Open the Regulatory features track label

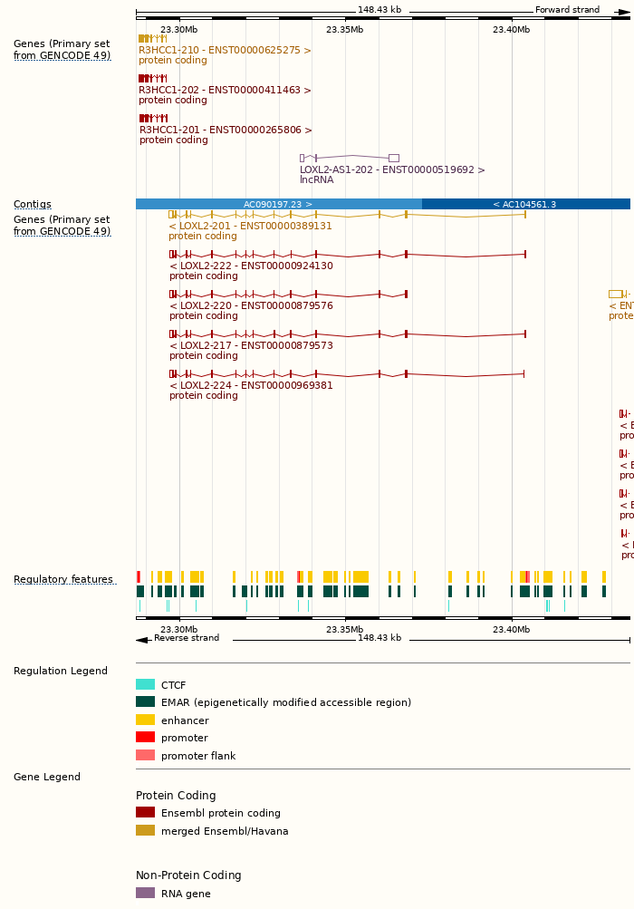[x=63, y=580]
